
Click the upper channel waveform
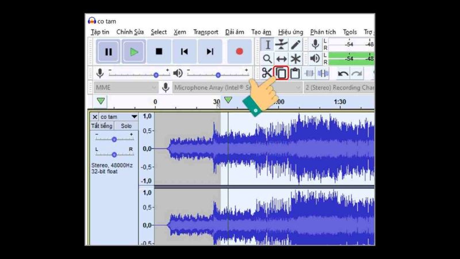coord(264,148)
